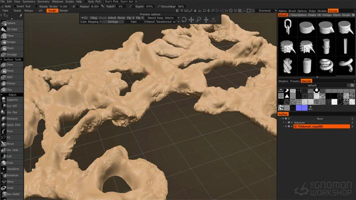This screenshot has width=356, height=200.
Task: Open the Cube Mapping dropdown
Action: 90,21
